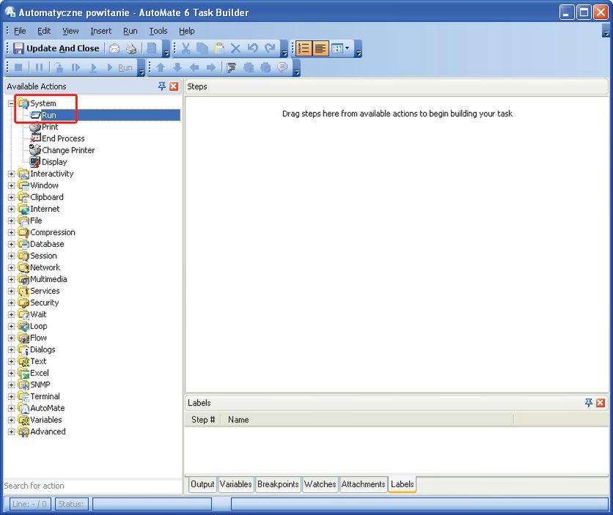Viewport: 613px width, 515px height.
Task: Click the Stop square icon
Action: pyautogui.click(x=18, y=67)
